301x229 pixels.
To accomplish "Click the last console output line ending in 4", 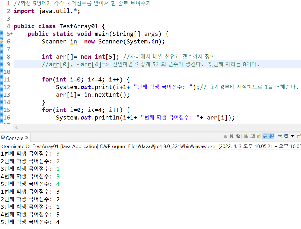I will pyautogui.click(x=30, y=222).
